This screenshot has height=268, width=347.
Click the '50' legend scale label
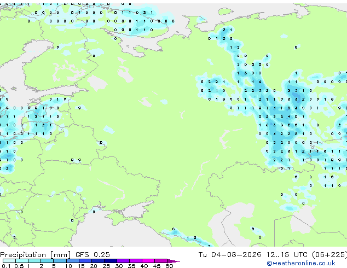coord(170,266)
